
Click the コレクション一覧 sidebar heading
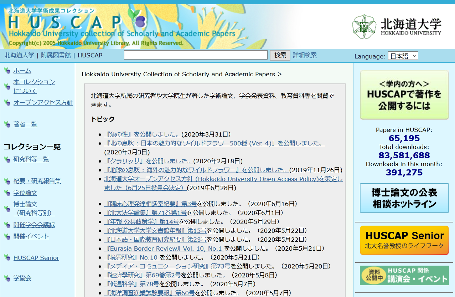(x=32, y=147)
